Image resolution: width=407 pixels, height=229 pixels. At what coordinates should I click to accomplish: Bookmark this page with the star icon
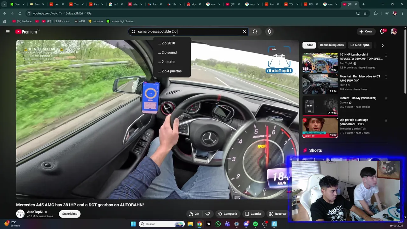coord(365,13)
